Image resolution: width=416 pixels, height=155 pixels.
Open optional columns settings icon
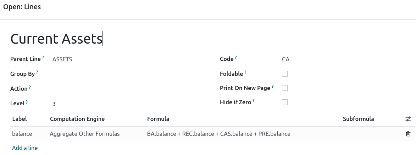(408, 119)
